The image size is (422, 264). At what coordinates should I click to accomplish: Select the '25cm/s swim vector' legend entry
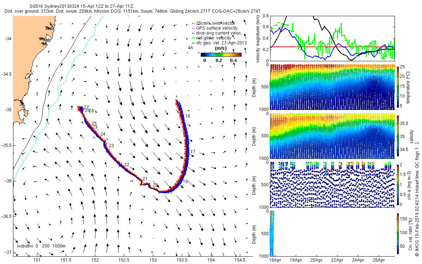click(215, 23)
